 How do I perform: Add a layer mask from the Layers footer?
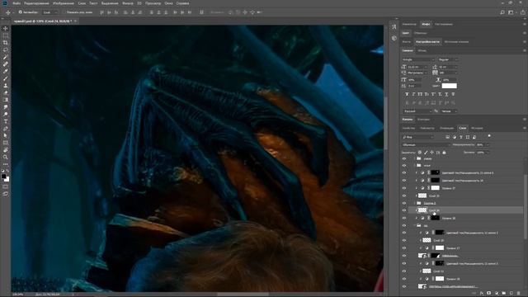point(489,294)
